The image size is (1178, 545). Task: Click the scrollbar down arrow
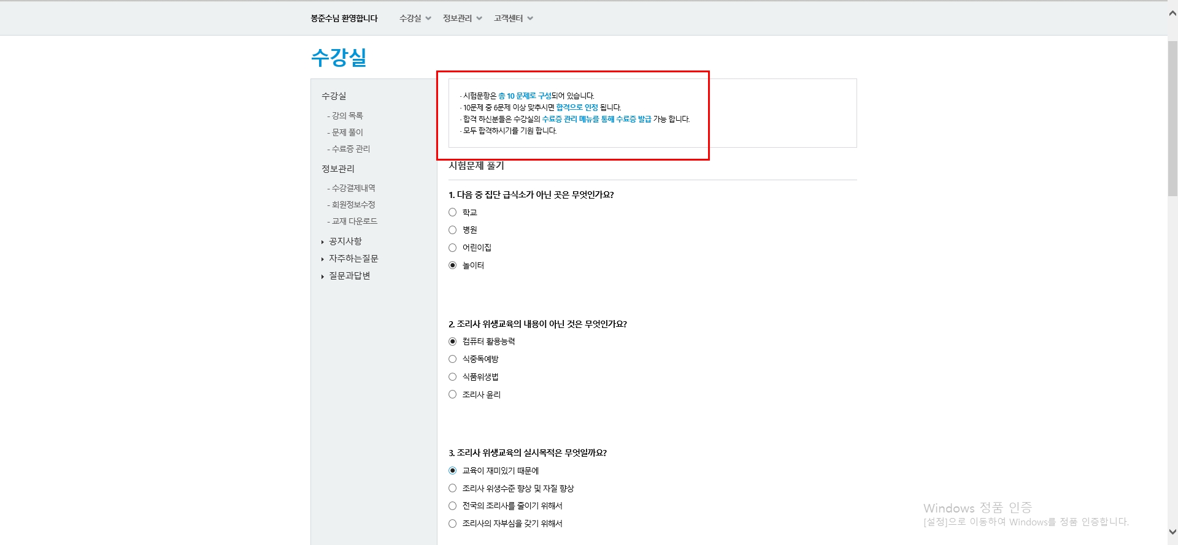click(x=1172, y=532)
